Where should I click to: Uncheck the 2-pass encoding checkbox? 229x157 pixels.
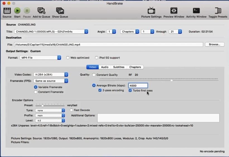click(100, 90)
